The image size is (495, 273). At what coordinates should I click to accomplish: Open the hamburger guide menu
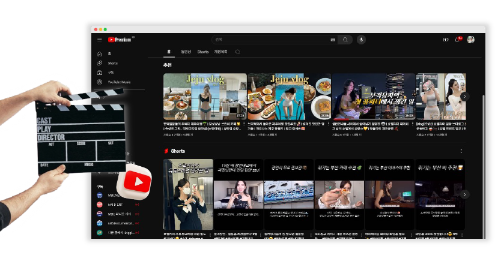click(x=100, y=40)
